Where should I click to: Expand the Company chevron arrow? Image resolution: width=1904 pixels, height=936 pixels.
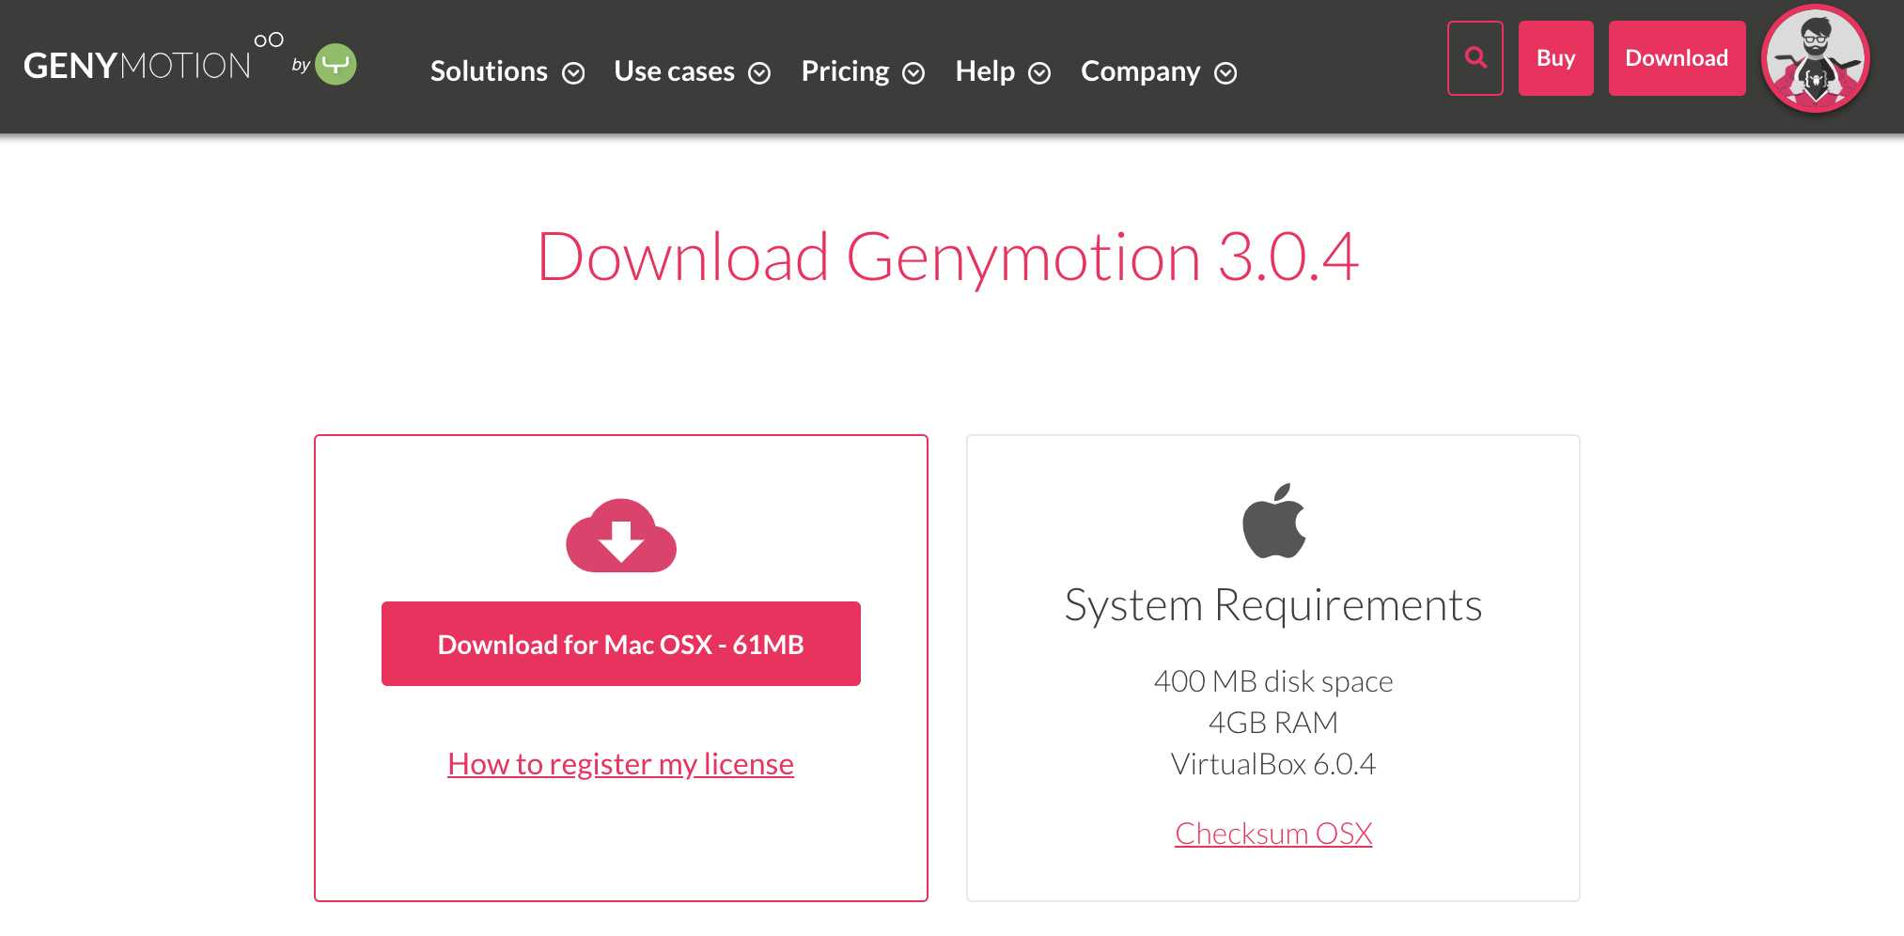point(1225,73)
